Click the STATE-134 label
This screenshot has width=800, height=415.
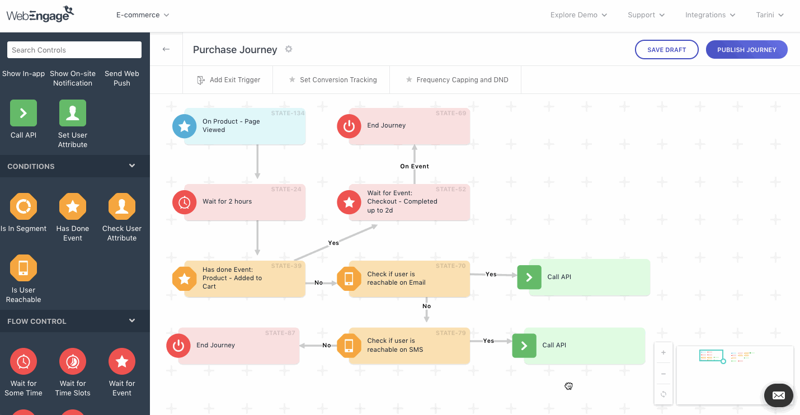pyautogui.click(x=289, y=113)
